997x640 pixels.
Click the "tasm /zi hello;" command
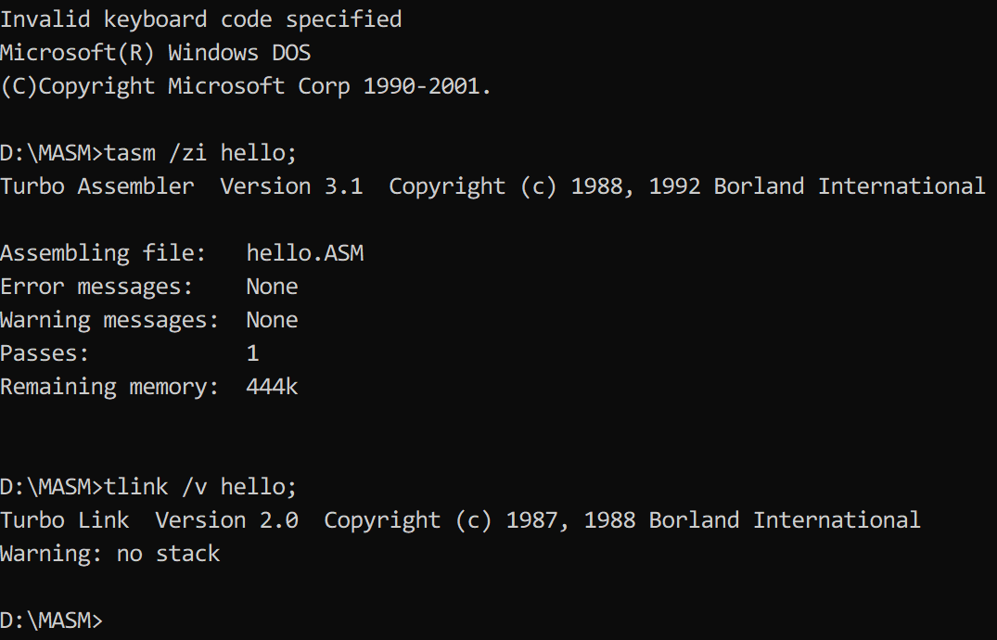200,153
